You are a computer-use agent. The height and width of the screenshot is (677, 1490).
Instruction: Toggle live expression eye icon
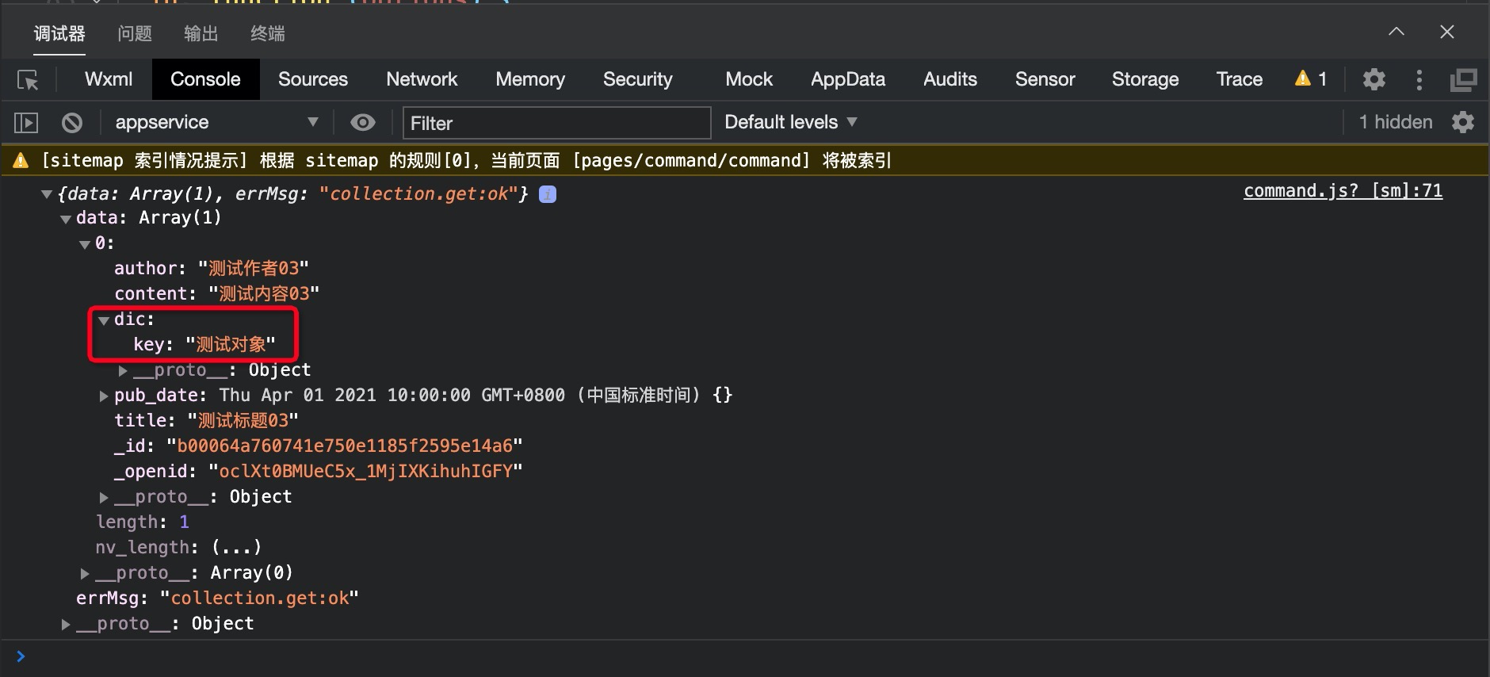tap(363, 122)
